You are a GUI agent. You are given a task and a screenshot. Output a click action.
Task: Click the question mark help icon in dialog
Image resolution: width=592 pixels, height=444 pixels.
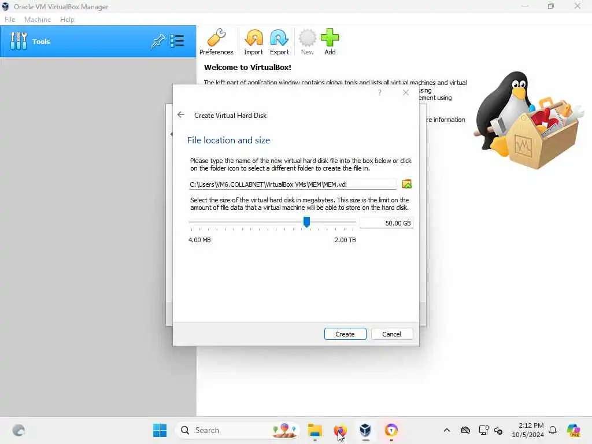click(x=380, y=93)
